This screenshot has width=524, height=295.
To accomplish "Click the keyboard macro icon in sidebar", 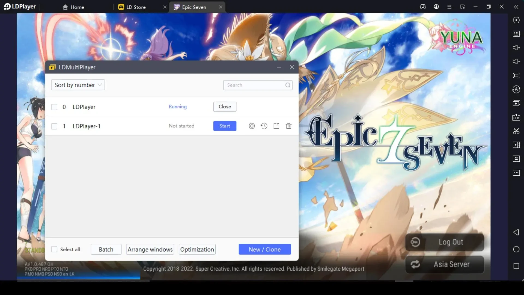I will [x=516, y=34].
